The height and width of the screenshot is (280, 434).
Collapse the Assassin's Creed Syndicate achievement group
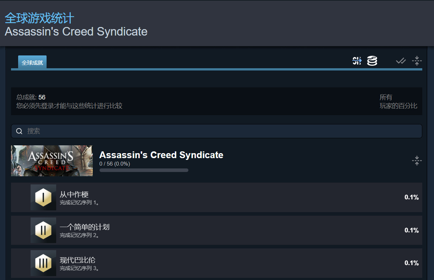pyautogui.click(x=417, y=161)
